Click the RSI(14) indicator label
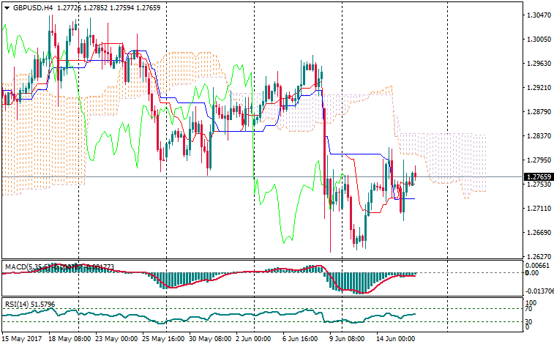The image size is (554, 347). (x=16, y=304)
